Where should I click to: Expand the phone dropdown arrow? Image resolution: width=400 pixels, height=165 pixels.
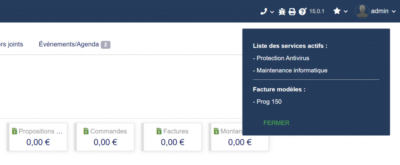272,12
